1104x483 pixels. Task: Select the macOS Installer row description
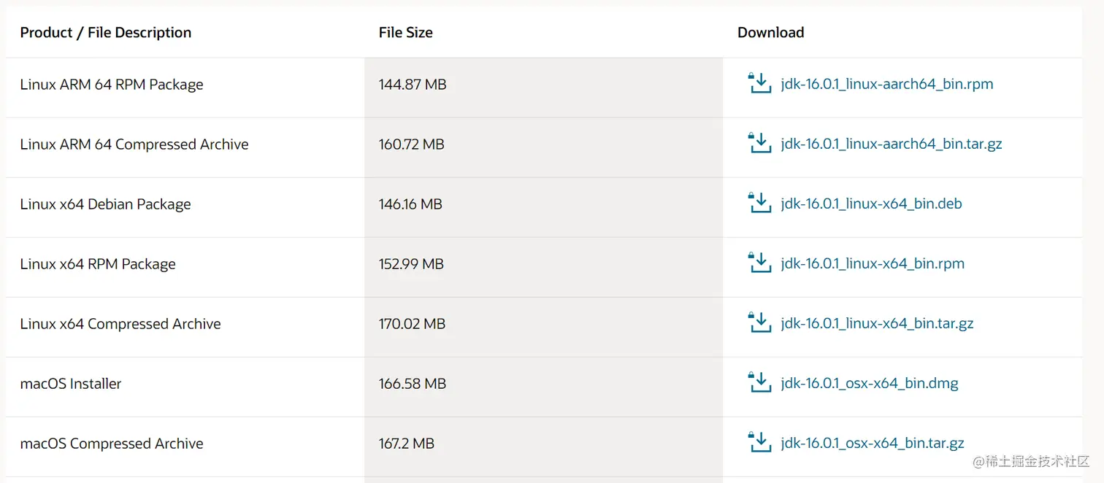pos(71,384)
